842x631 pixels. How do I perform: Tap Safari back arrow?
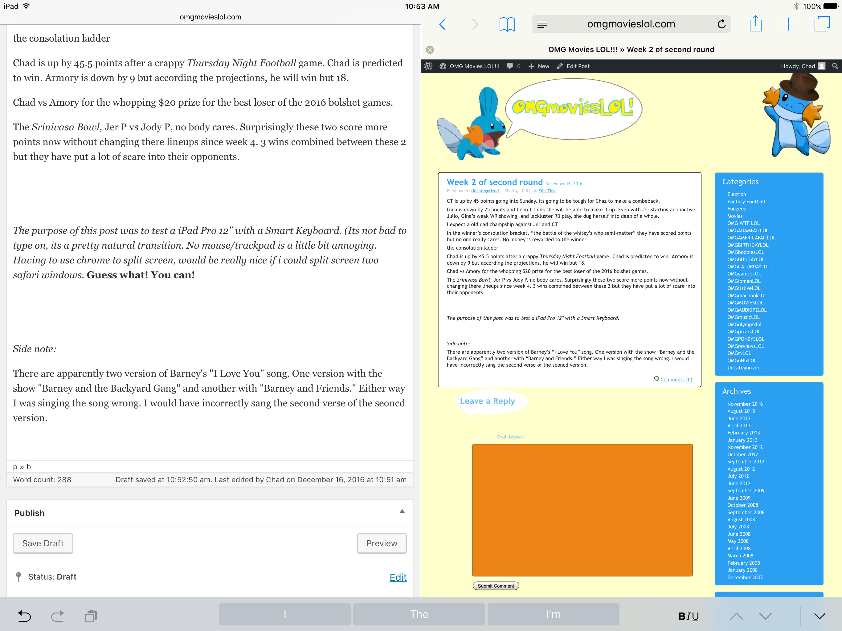click(x=442, y=24)
